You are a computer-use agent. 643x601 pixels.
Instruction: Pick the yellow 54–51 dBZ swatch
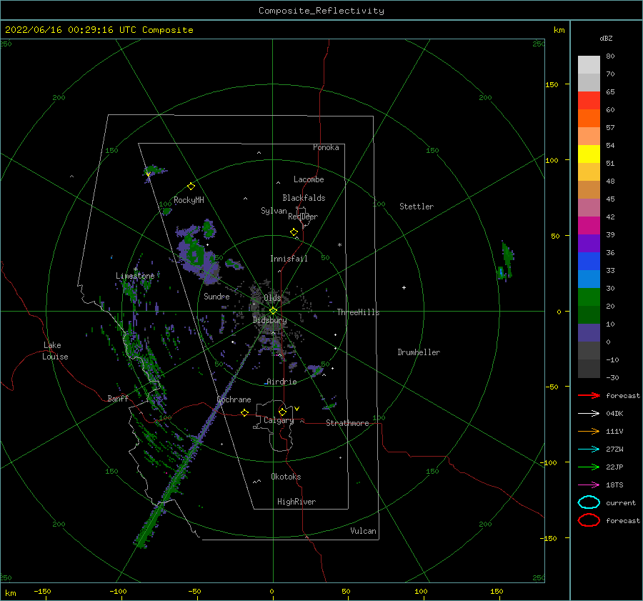tap(589, 154)
